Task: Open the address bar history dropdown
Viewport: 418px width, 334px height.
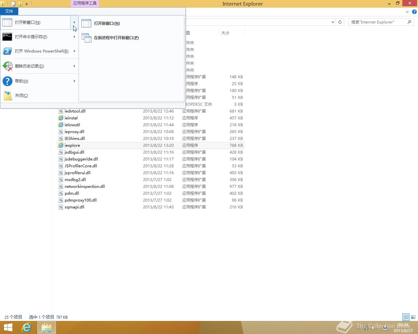Action: pyautogui.click(x=333, y=22)
